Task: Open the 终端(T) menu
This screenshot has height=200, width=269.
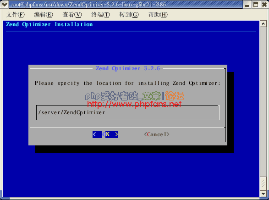Action: click(100, 14)
